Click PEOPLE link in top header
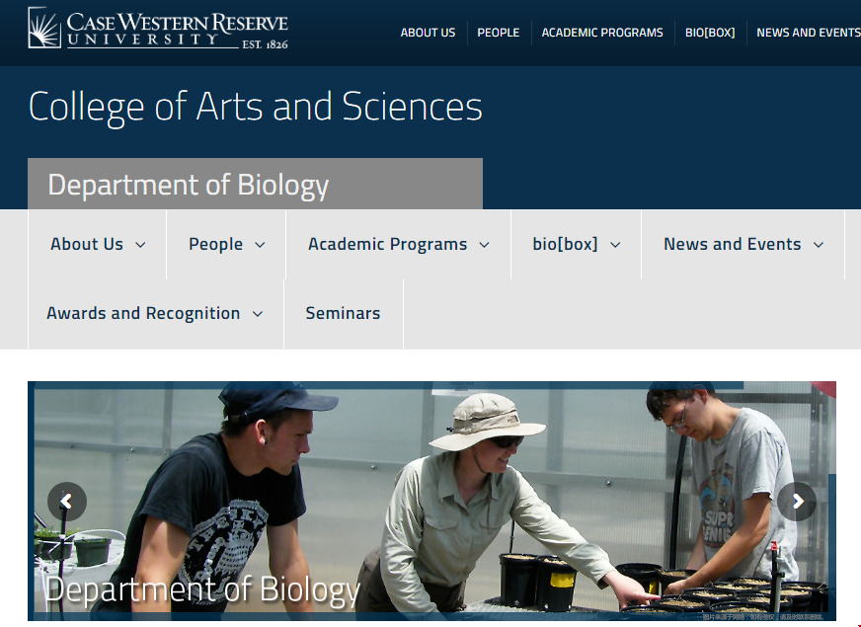The image size is (861, 627). pyautogui.click(x=498, y=33)
